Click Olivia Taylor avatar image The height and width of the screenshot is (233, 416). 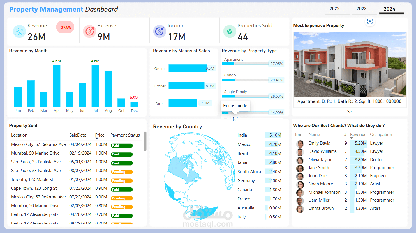300,160
